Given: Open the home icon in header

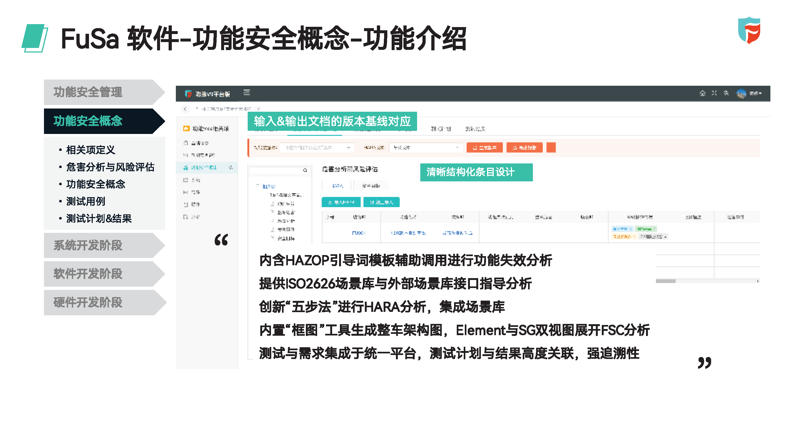Looking at the screenshot, I should (702, 93).
